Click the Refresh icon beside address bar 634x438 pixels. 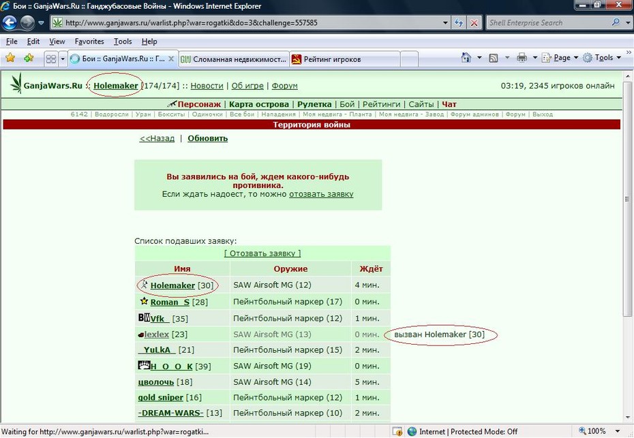(x=459, y=23)
